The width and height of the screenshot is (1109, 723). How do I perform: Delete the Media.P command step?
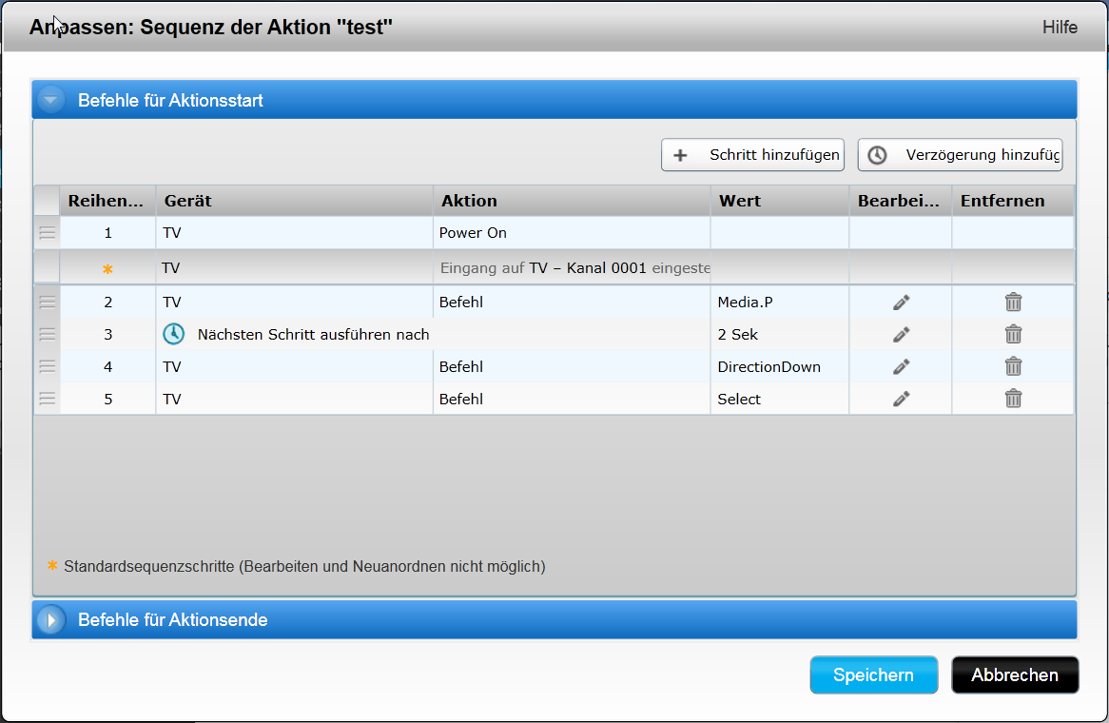[1013, 303]
